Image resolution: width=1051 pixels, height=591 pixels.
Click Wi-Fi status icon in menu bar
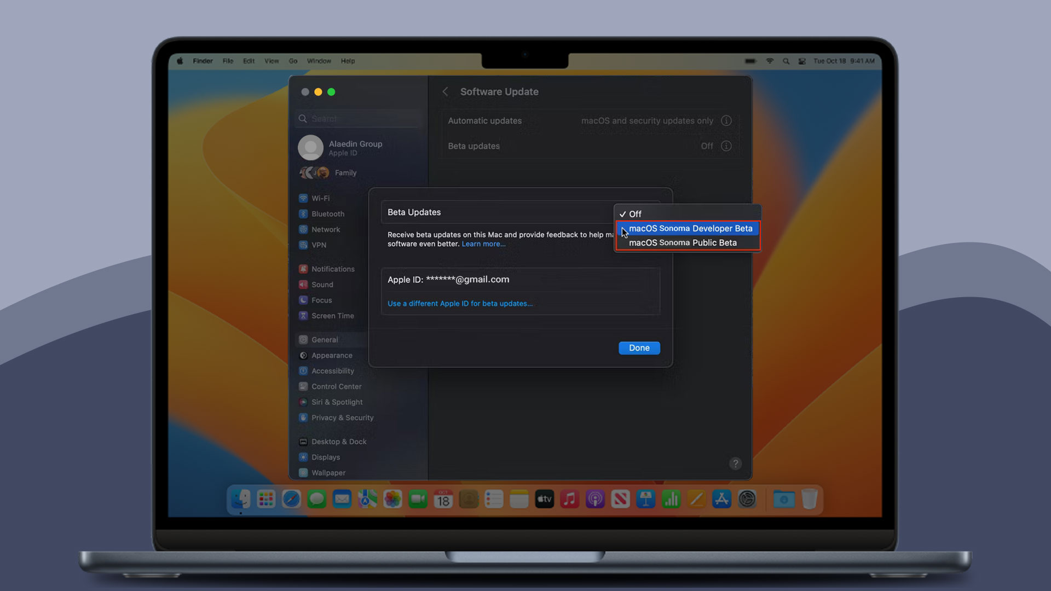[x=770, y=61]
